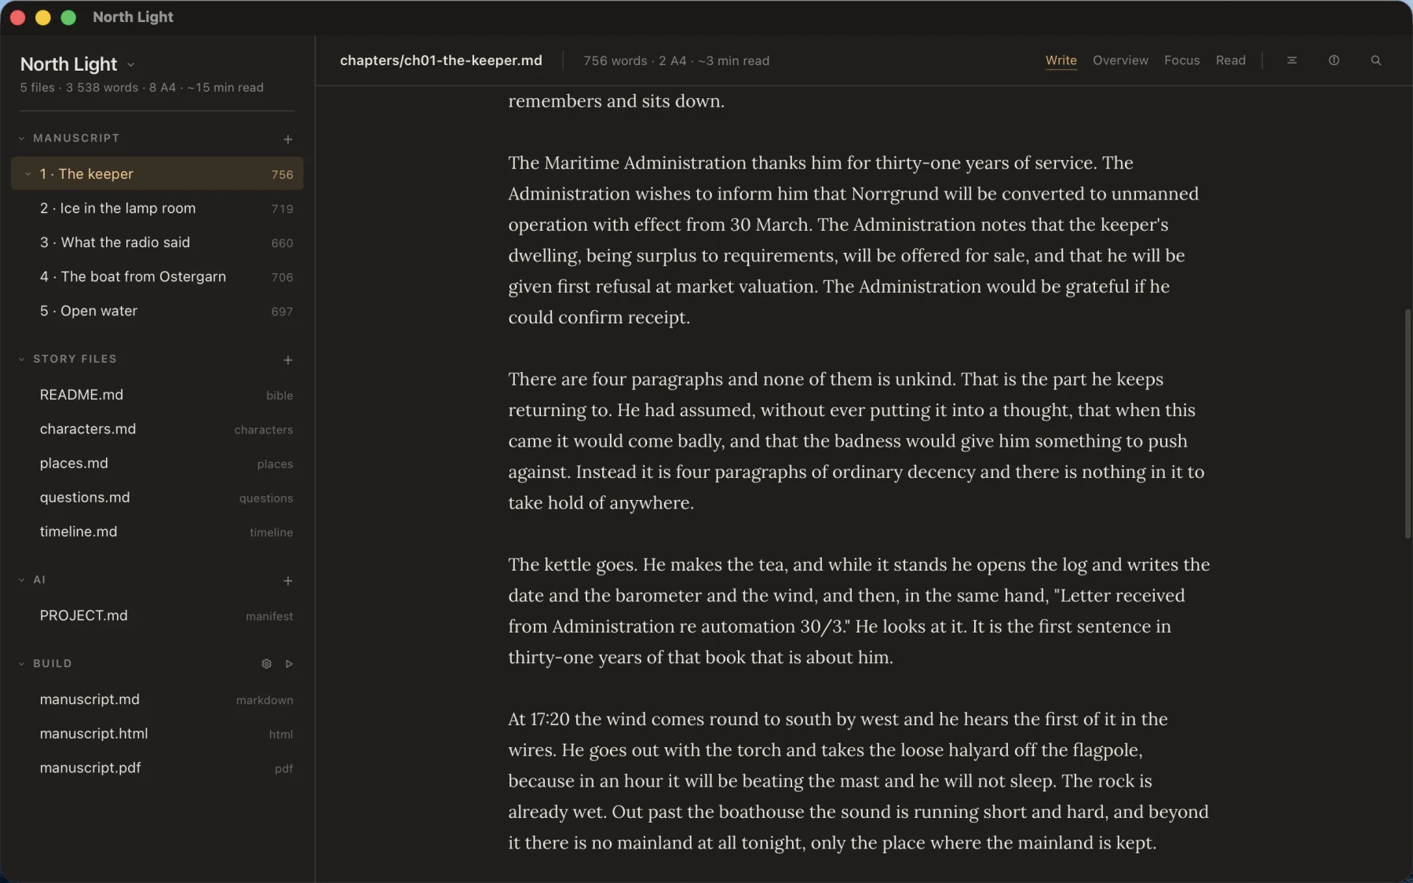Open manuscript.html build output
The height and width of the screenshot is (883, 1413).
click(157, 734)
